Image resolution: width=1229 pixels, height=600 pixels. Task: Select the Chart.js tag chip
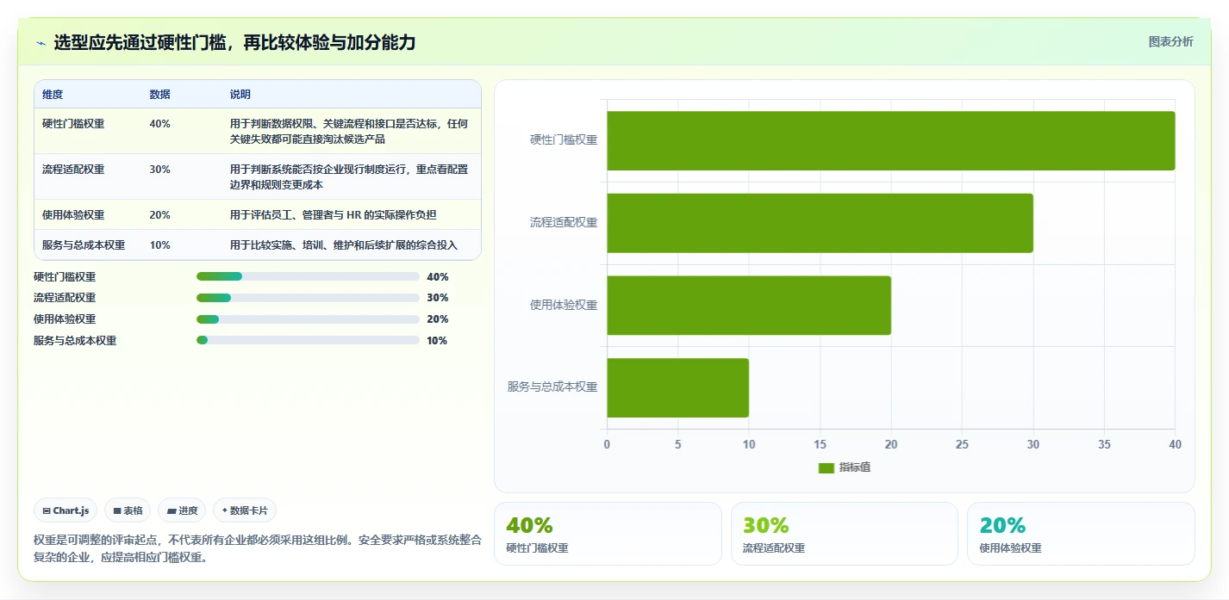click(66, 510)
